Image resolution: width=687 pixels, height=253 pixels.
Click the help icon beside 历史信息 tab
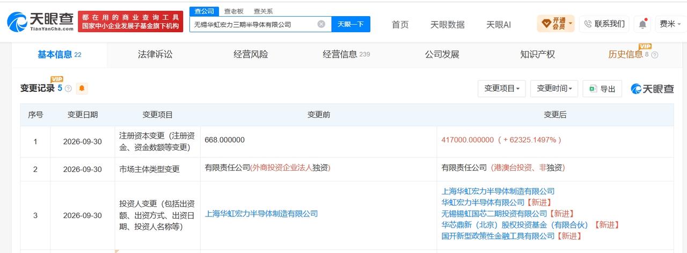655,55
